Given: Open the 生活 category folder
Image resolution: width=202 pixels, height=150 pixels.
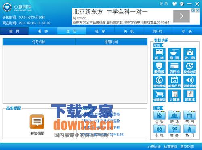Looking at the screenshot, I should click(x=159, y=117).
